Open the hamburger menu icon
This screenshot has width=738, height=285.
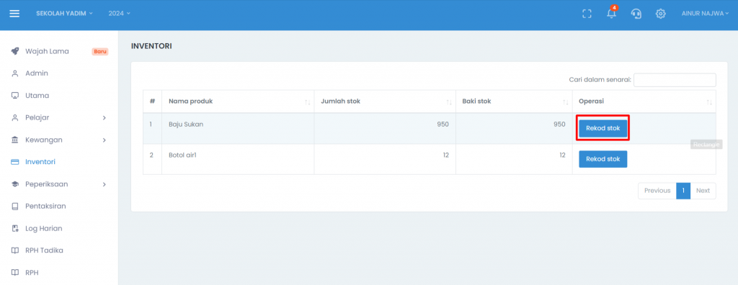(x=14, y=14)
